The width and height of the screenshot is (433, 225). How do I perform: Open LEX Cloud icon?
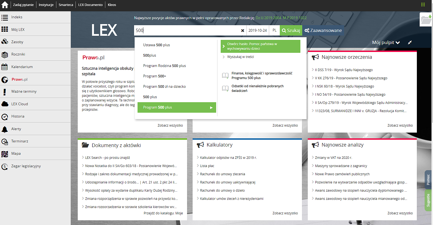(5, 104)
